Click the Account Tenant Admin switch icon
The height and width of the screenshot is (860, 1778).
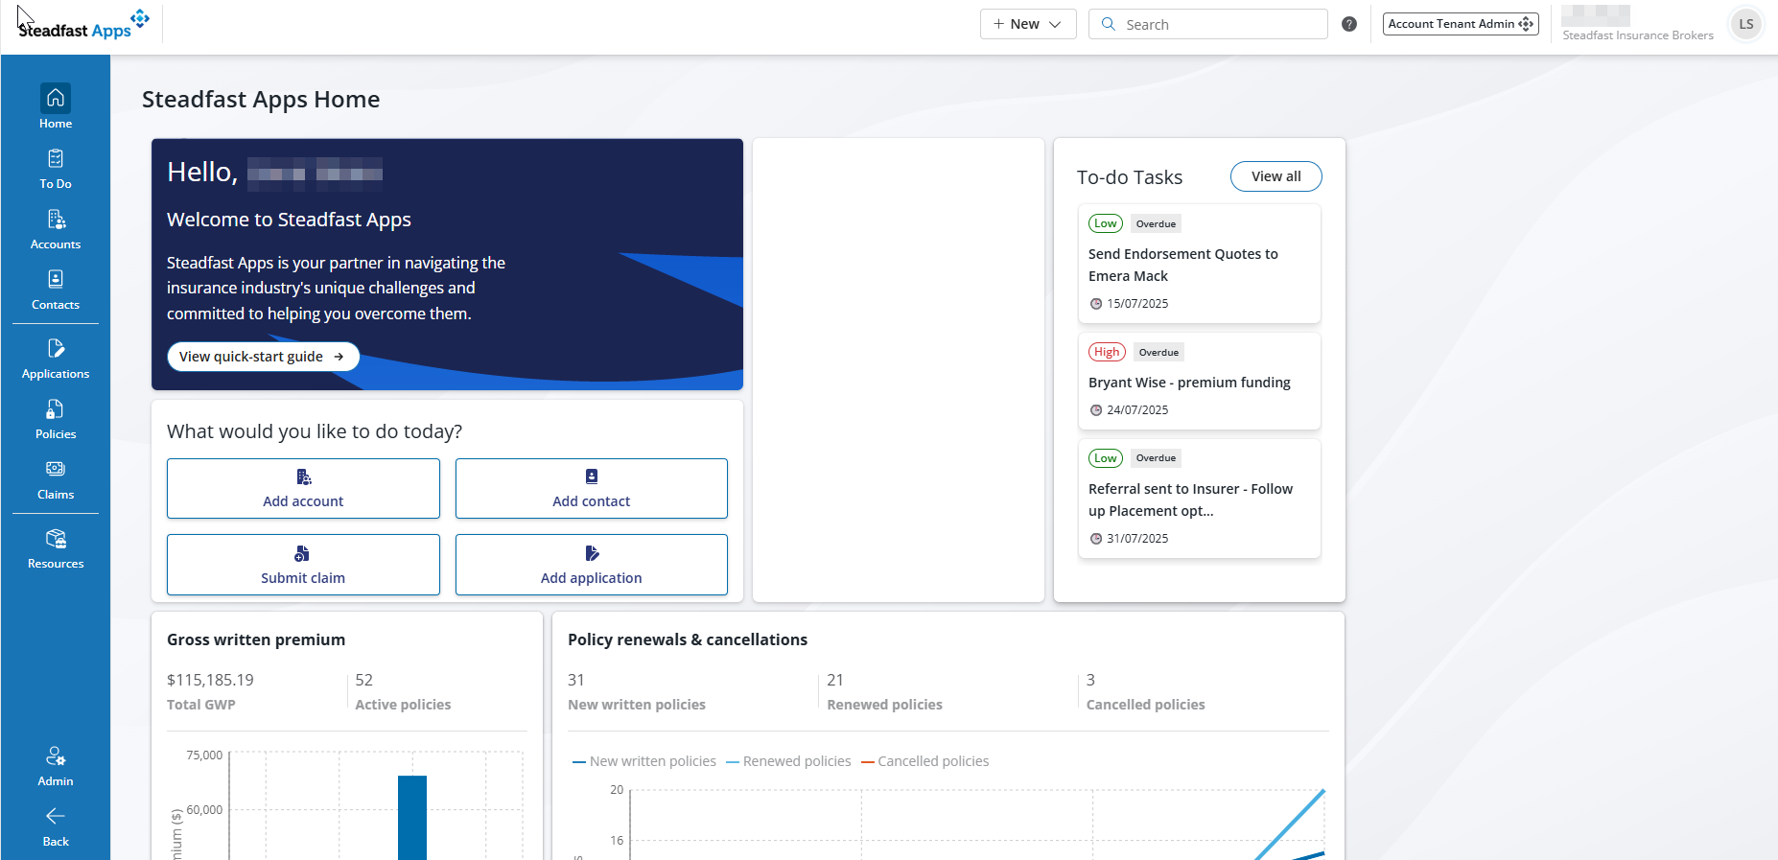[x=1526, y=24]
